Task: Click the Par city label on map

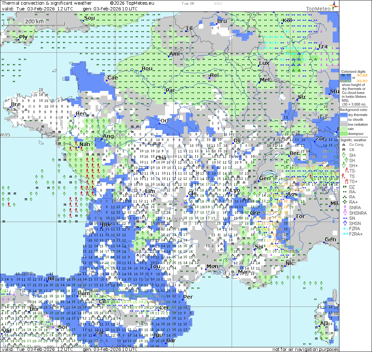Action: 170,90
